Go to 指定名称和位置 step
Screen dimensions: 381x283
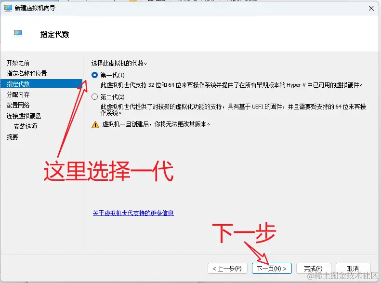coord(26,73)
